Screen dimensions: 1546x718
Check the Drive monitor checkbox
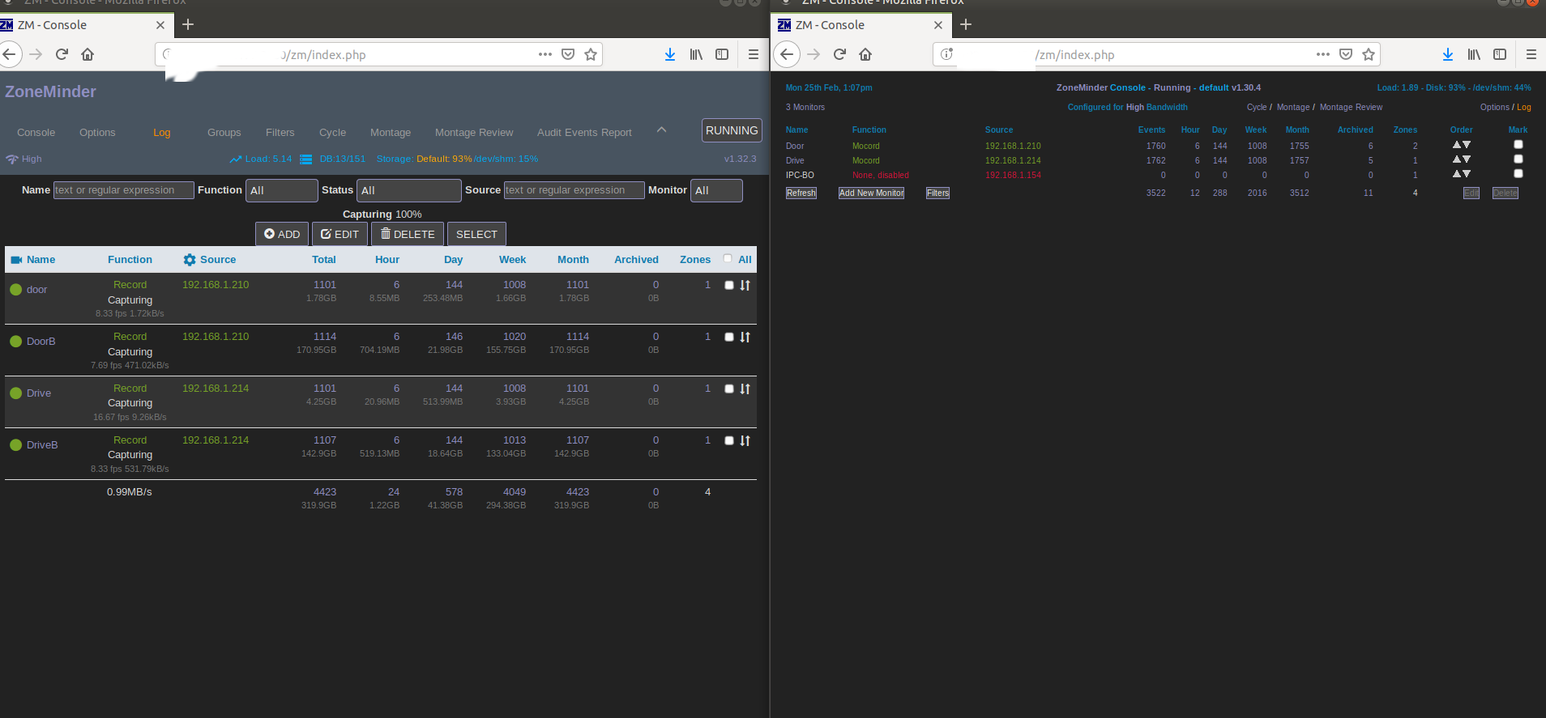pyautogui.click(x=729, y=389)
